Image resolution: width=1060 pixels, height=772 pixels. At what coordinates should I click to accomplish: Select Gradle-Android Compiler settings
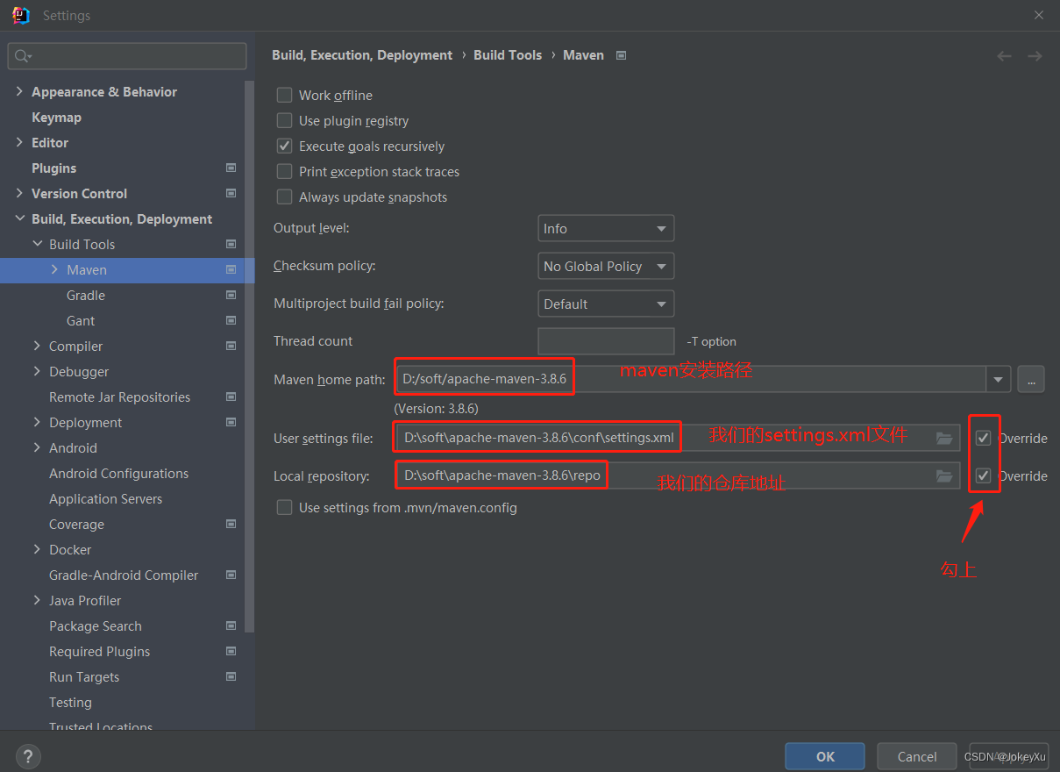click(124, 575)
